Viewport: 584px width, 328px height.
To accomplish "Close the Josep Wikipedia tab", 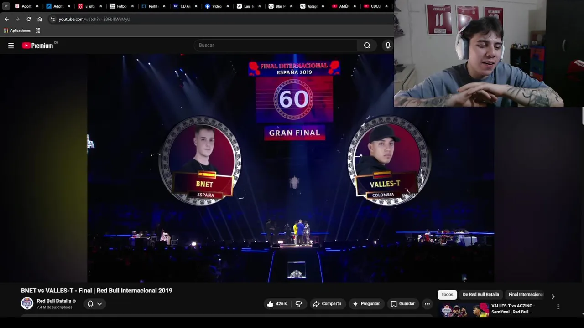I will point(323,6).
